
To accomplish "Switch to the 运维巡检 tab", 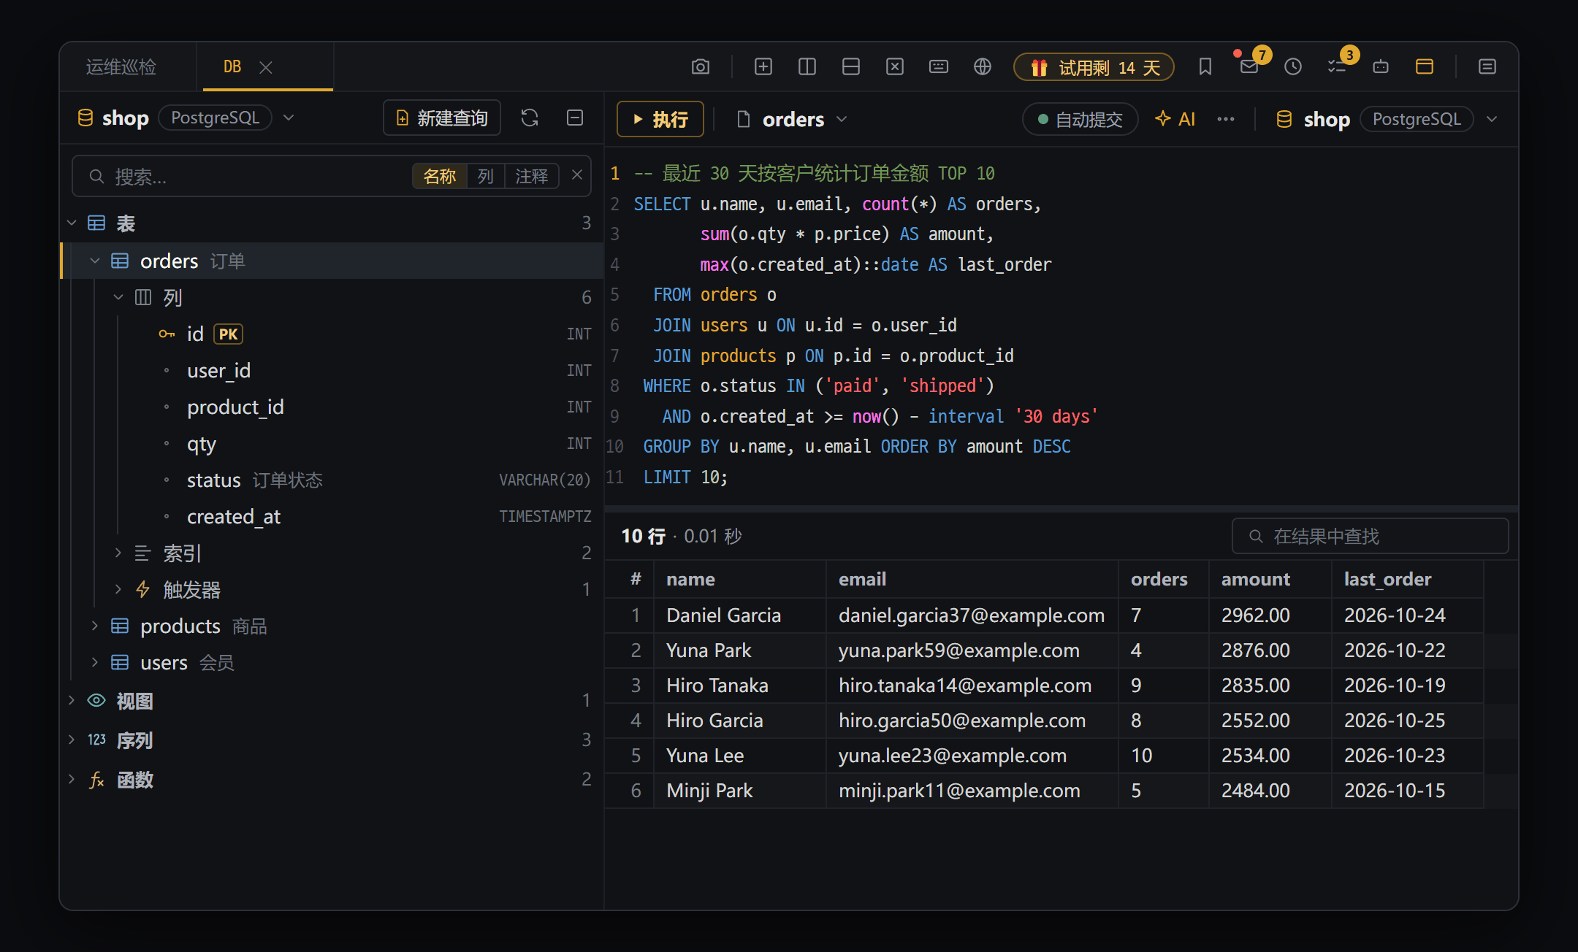I will [x=121, y=67].
